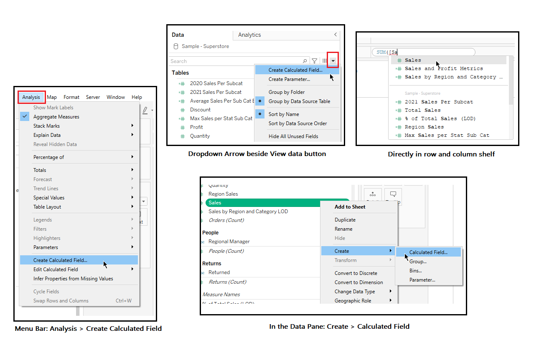Click the Sample - Superstore data source icon
The image size is (539, 345).
[176, 46]
